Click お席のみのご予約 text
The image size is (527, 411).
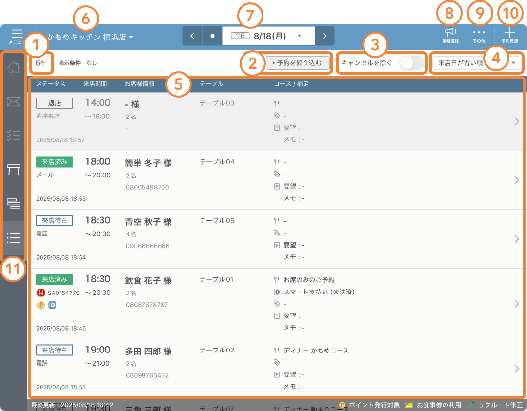[x=309, y=280]
